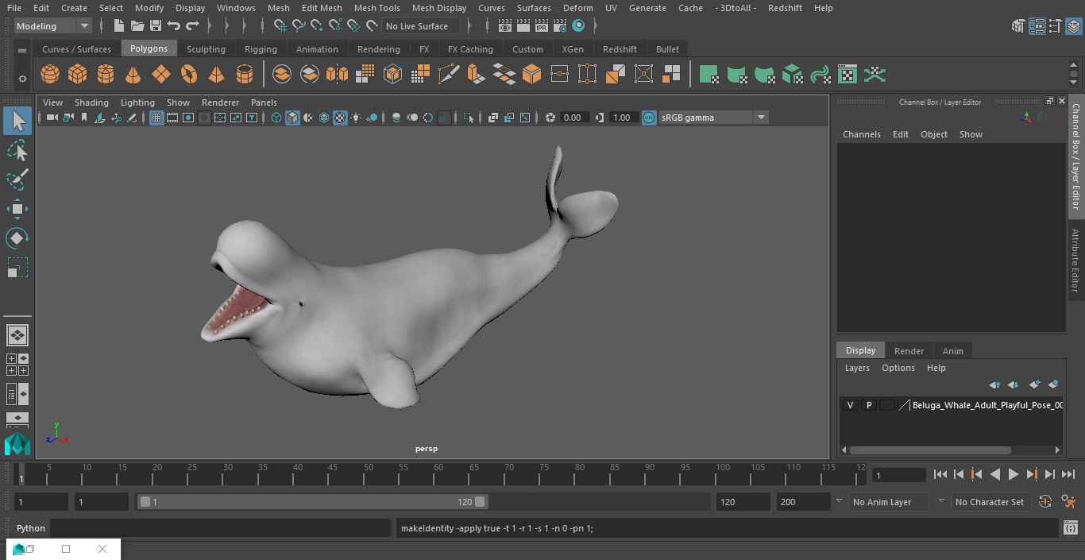
Task: Toggle the viewport grid display
Action: coord(156,118)
